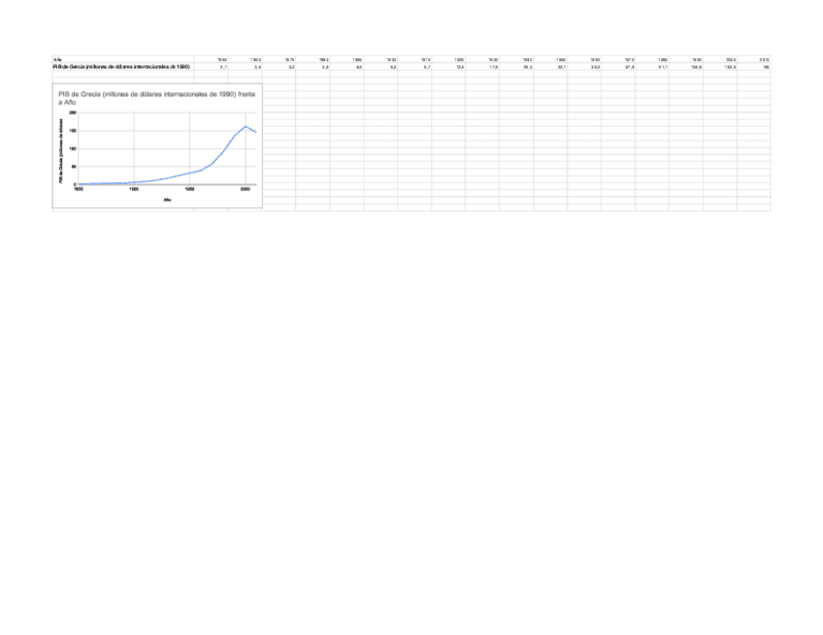Click the 1950 tick label on chart x-axis
The height and width of the screenshot is (635, 823).
point(189,189)
